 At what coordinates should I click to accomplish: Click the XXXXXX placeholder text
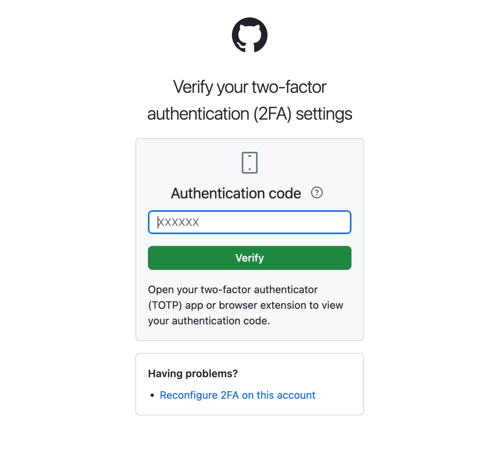(179, 222)
